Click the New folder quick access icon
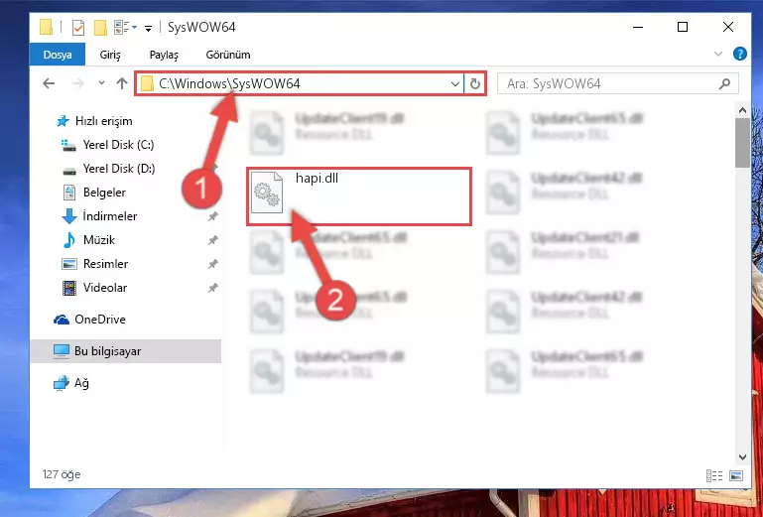Viewport: 763px width, 517px height. click(100, 27)
